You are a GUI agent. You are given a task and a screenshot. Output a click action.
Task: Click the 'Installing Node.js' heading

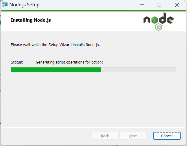click(x=31, y=20)
